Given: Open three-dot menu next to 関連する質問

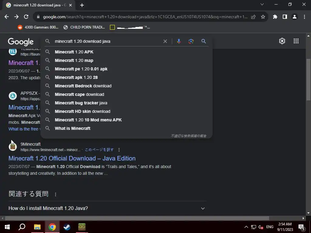Looking at the screenshot, I should click(56, 194).
